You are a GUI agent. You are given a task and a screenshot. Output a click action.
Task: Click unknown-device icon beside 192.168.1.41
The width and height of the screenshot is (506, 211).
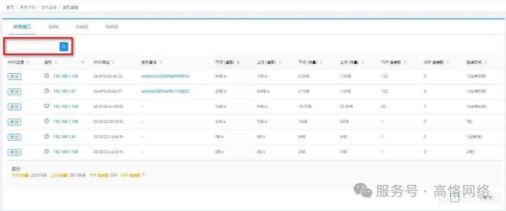[x=46, y=136]
